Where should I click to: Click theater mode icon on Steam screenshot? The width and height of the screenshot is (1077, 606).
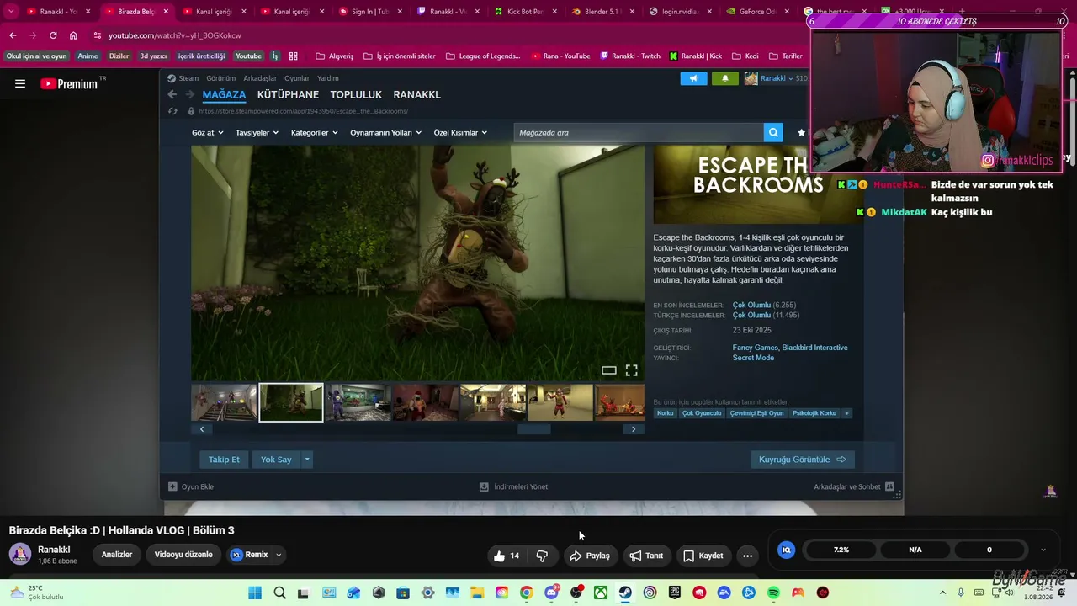[609, 370]
